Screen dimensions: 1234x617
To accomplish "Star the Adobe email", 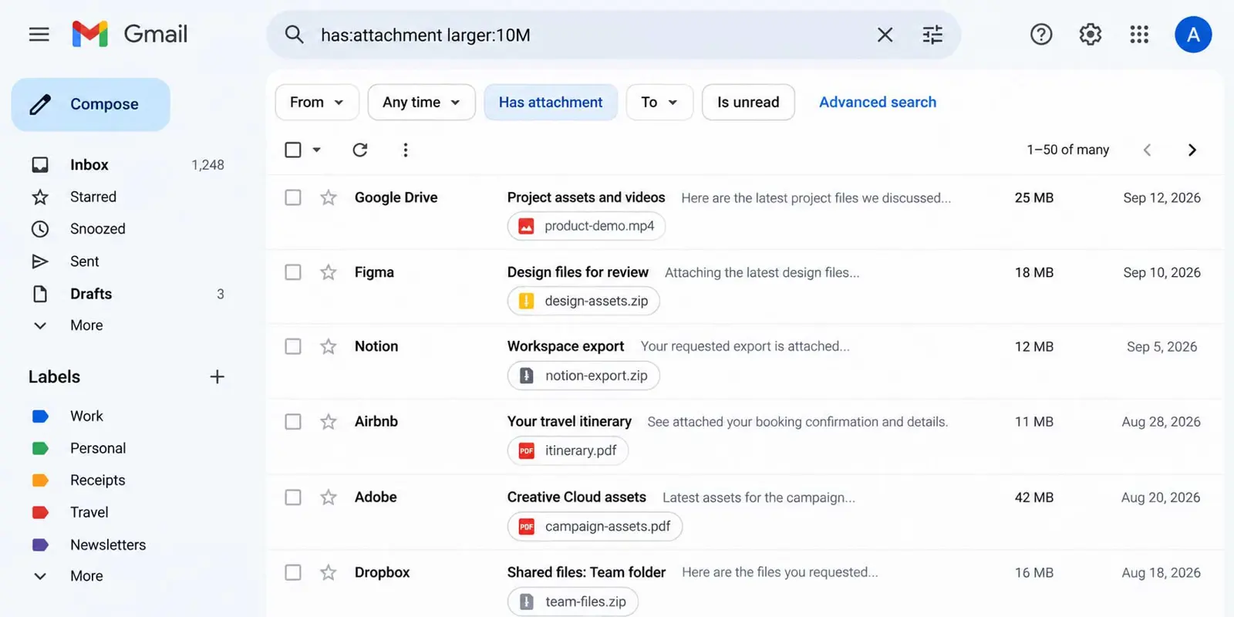I will pyautogui.click(x=329, y=497).
